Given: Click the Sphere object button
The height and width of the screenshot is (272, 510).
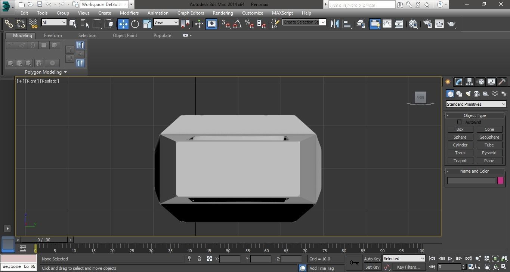Looking at the screenshot, I should [460, 137].
